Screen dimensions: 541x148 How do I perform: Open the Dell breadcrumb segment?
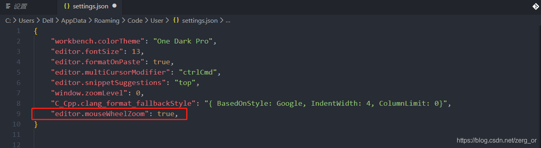[x=48, y=20]
